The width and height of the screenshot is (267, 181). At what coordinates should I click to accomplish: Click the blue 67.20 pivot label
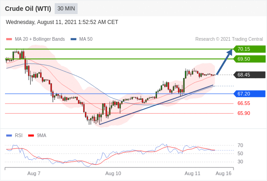249,94
